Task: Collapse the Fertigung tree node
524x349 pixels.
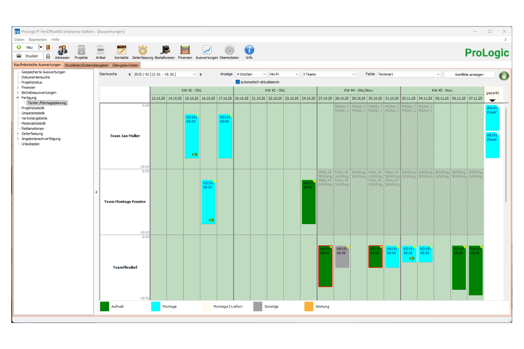Action: (x=18, y=98)
